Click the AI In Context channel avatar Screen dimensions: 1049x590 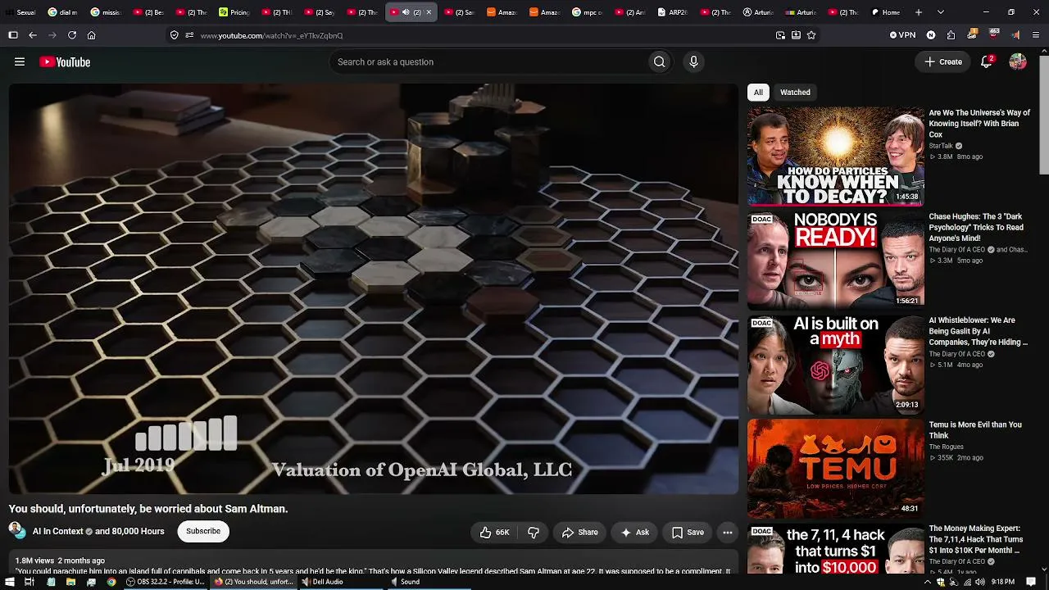[16, 530]
